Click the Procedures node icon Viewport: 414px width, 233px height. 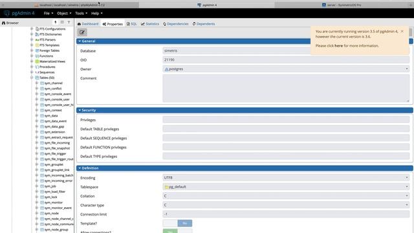[x=37, y=67]
